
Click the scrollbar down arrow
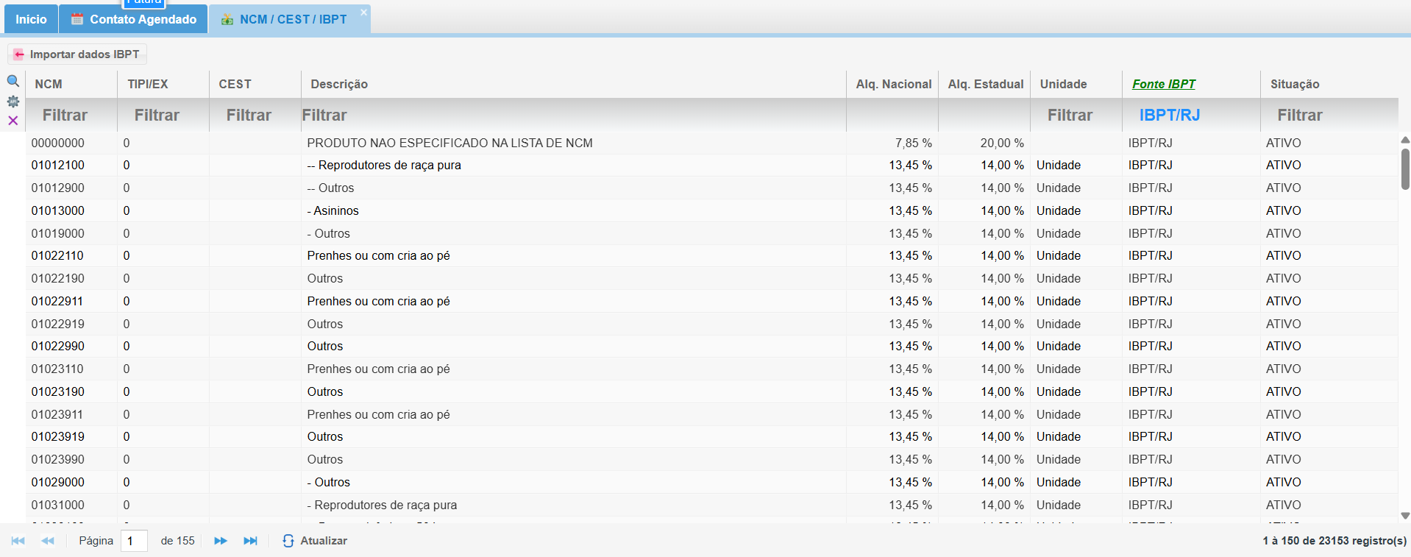(1404, 516)
